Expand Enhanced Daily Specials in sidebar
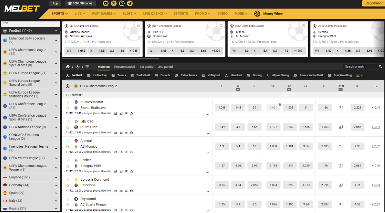The image size is (385, 213). 56,40
